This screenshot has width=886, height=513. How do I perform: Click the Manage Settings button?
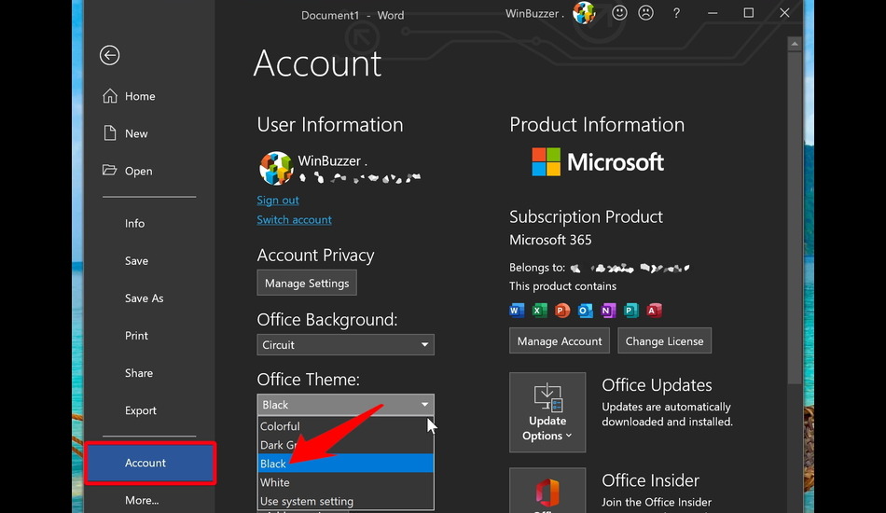pos(307,283)
